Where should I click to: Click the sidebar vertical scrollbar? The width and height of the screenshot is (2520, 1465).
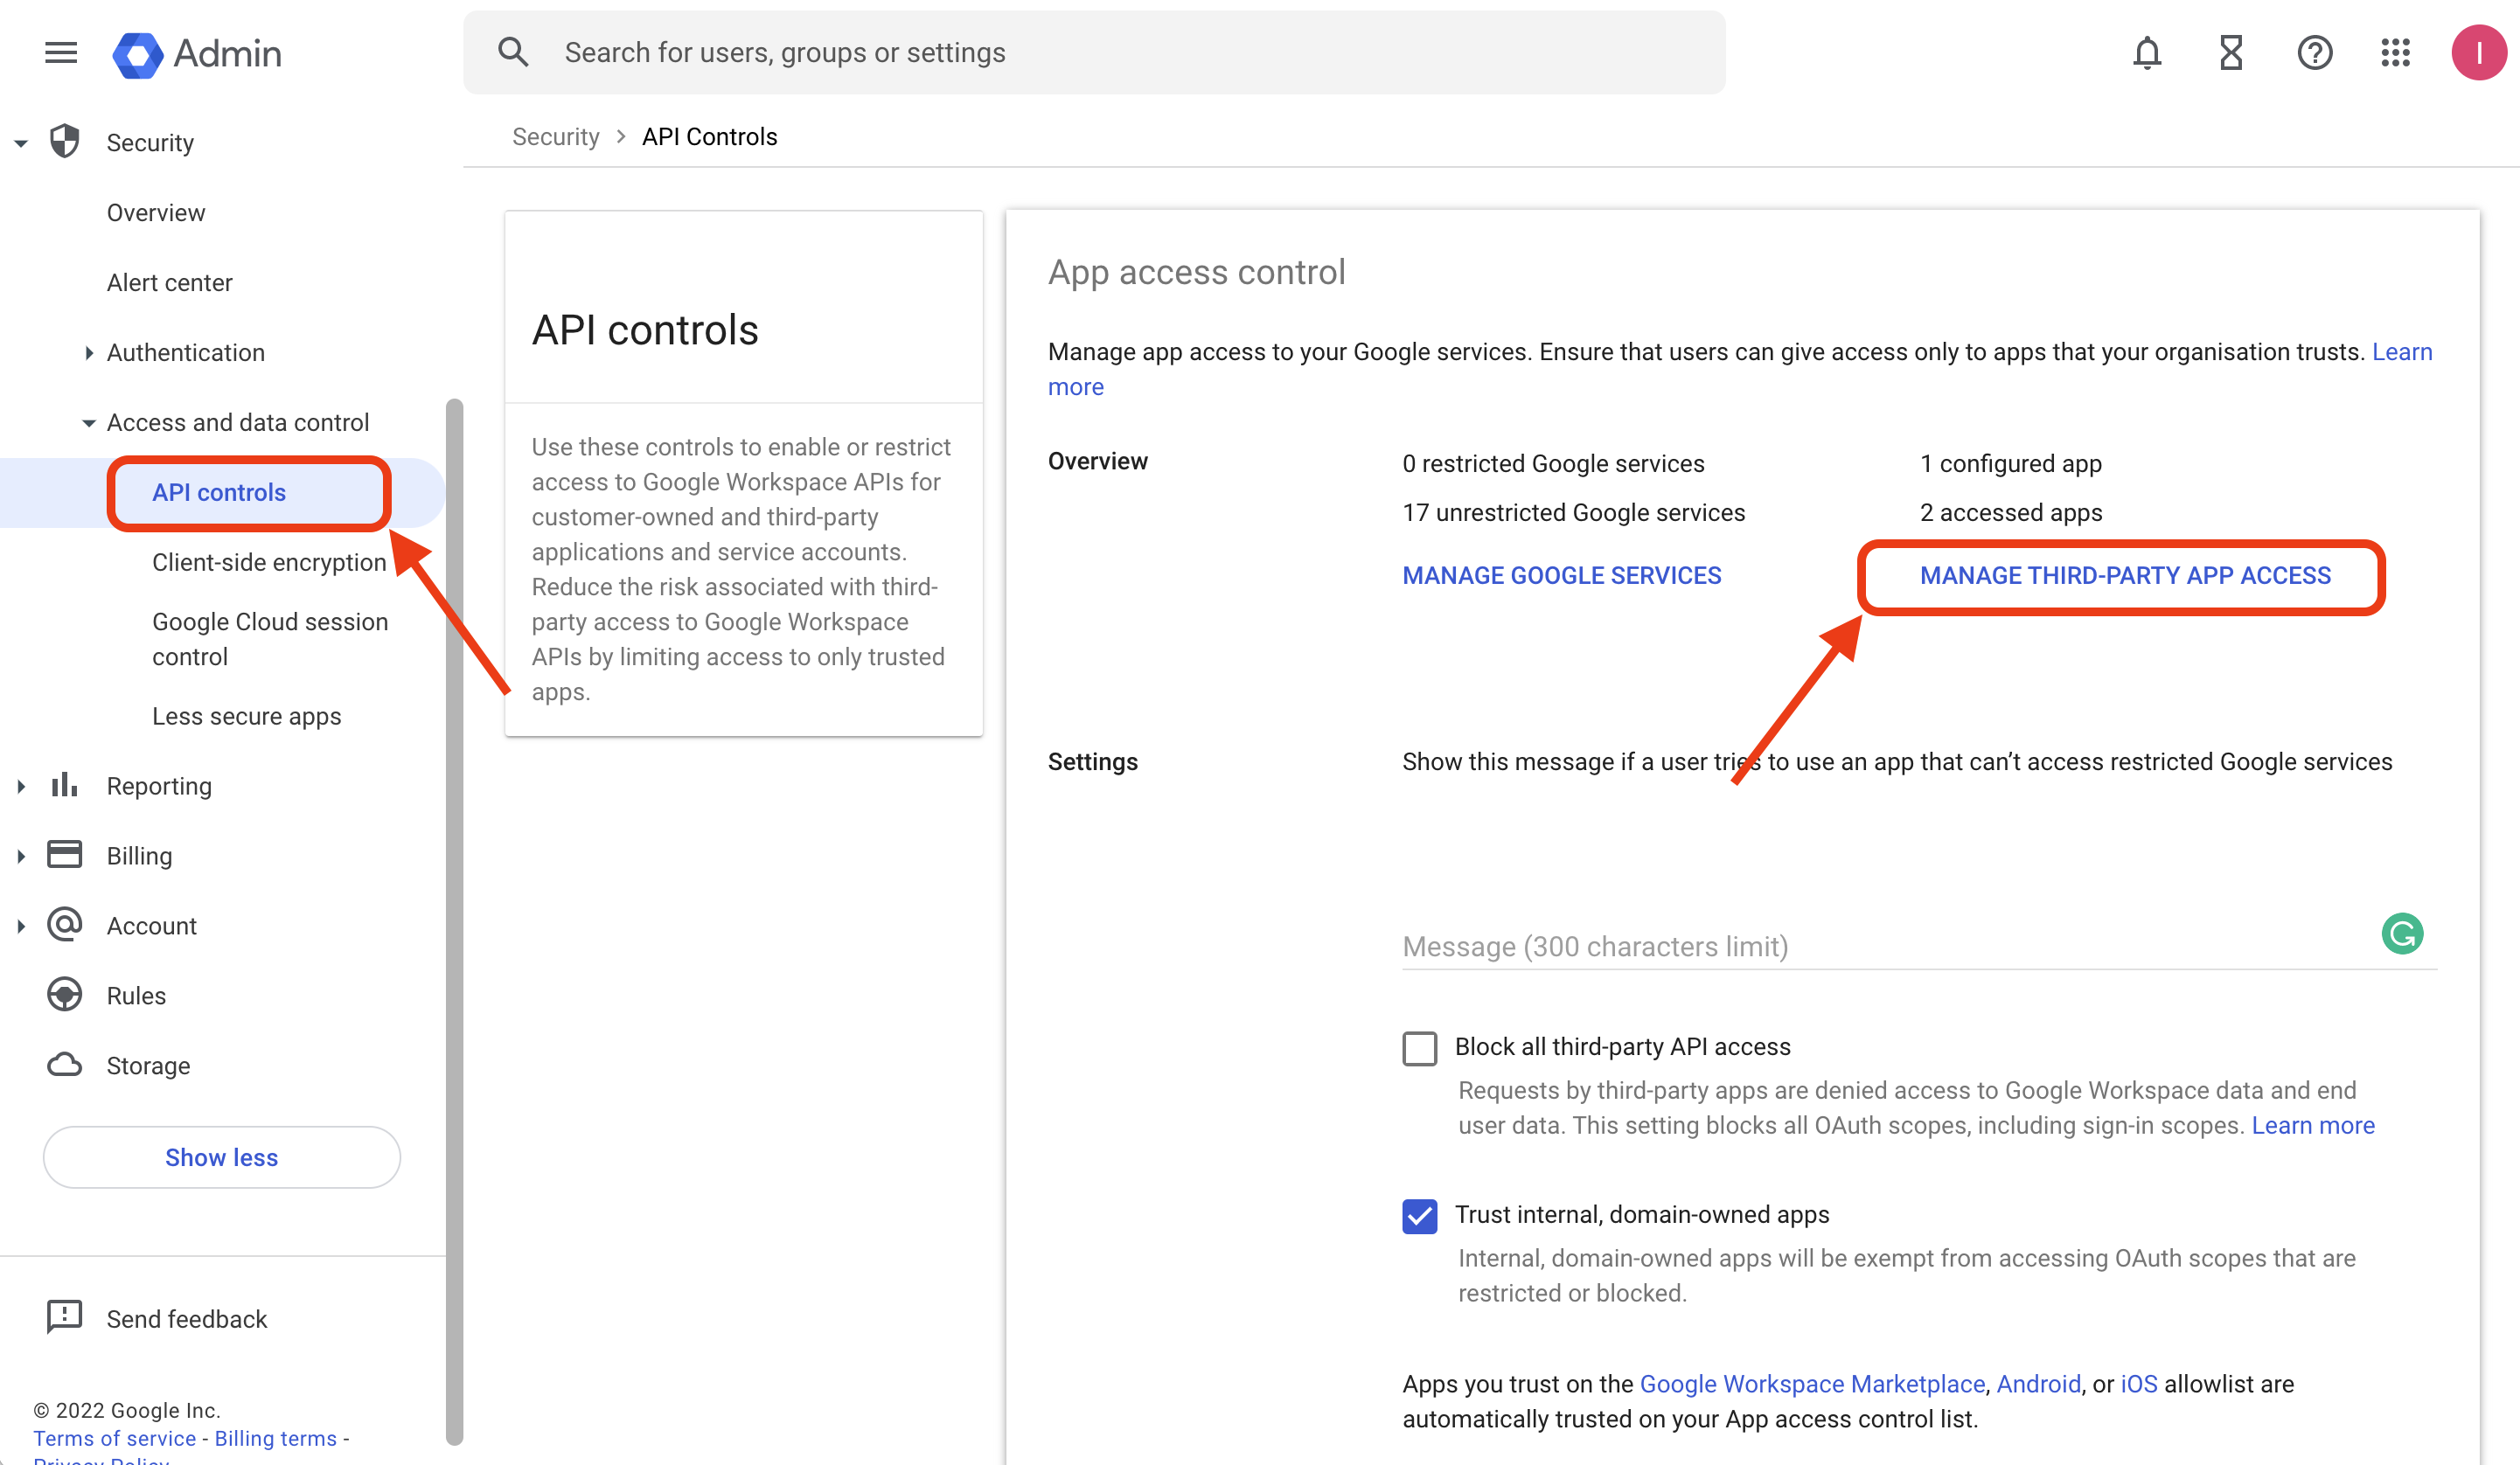coord(454,920)
